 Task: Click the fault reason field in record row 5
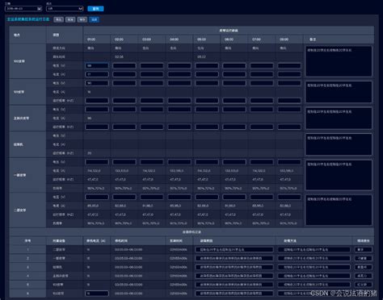[x=234, y=285]
